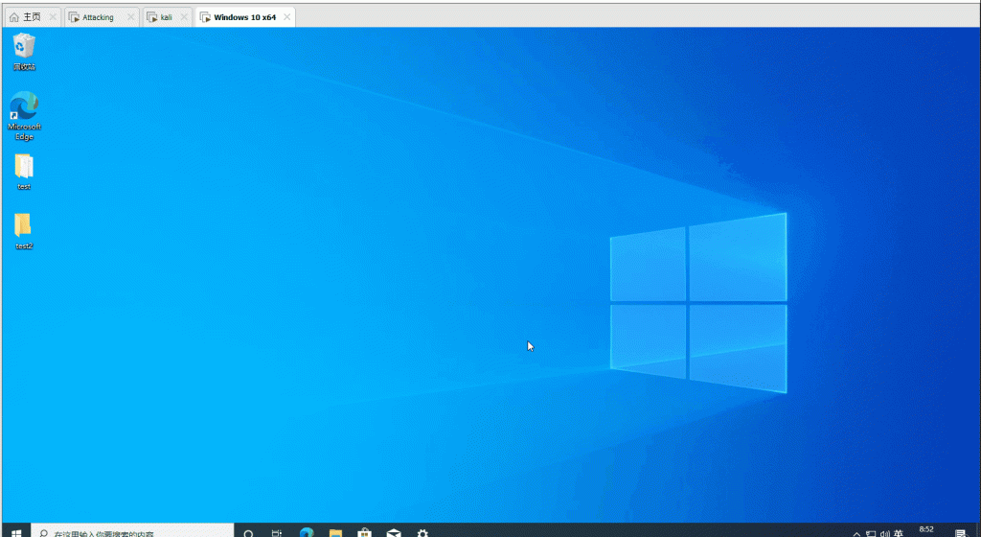Open Settings gear on the taskbar

click(422, 532)
